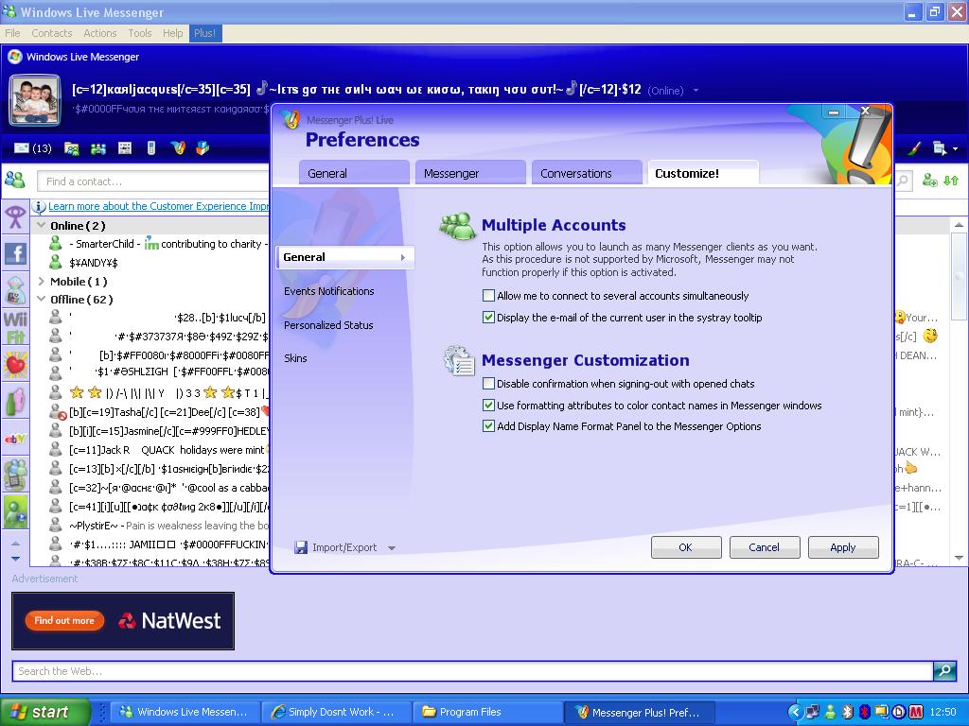Screen dimensions: 969x726
Task: Click the Messenger Plus! toolbar icon
Action: click(177, 148)
